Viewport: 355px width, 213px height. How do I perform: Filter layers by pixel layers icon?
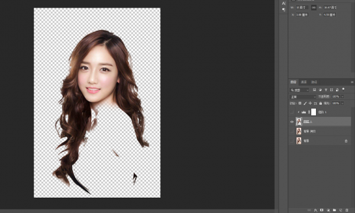click(315, 90)
